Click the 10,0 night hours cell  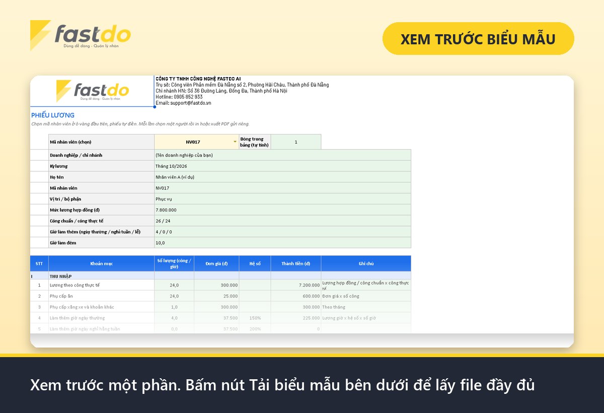282,243
